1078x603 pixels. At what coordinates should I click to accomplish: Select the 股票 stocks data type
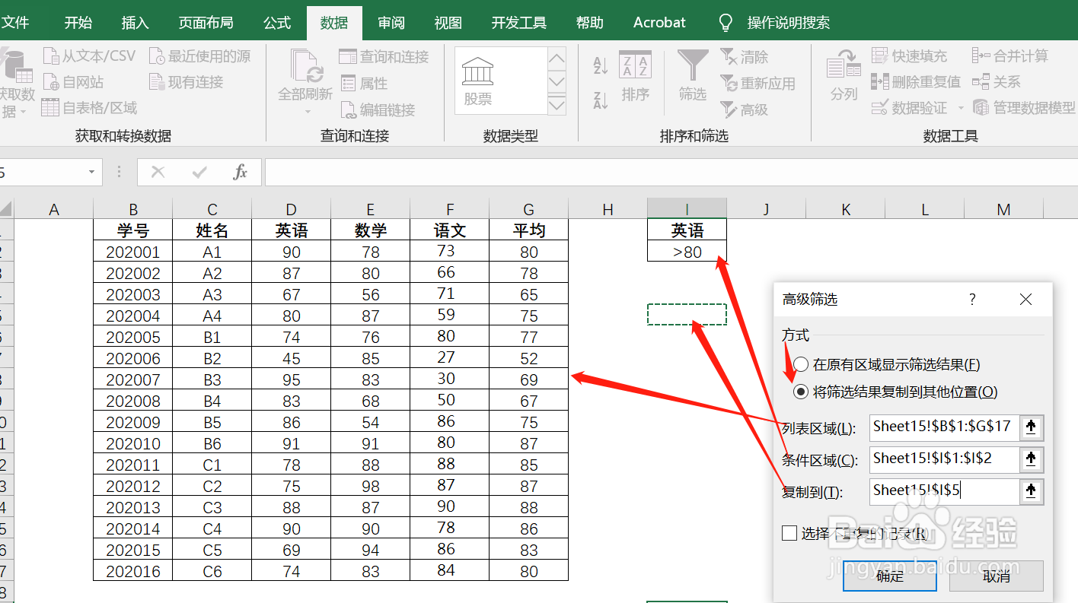[x=478, y=81]
